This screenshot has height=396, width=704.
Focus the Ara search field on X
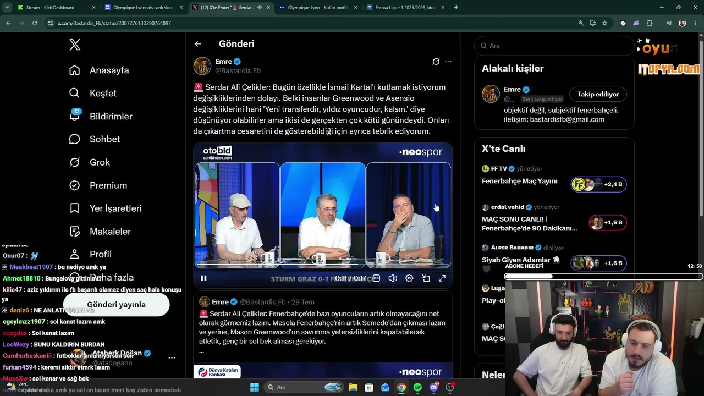tap(554, 46)
